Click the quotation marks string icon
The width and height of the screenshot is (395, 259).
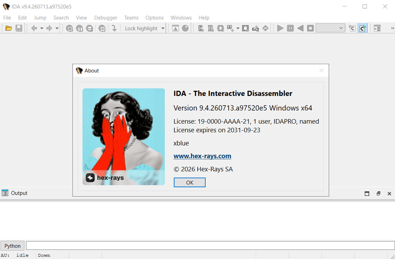coord(230,28)
